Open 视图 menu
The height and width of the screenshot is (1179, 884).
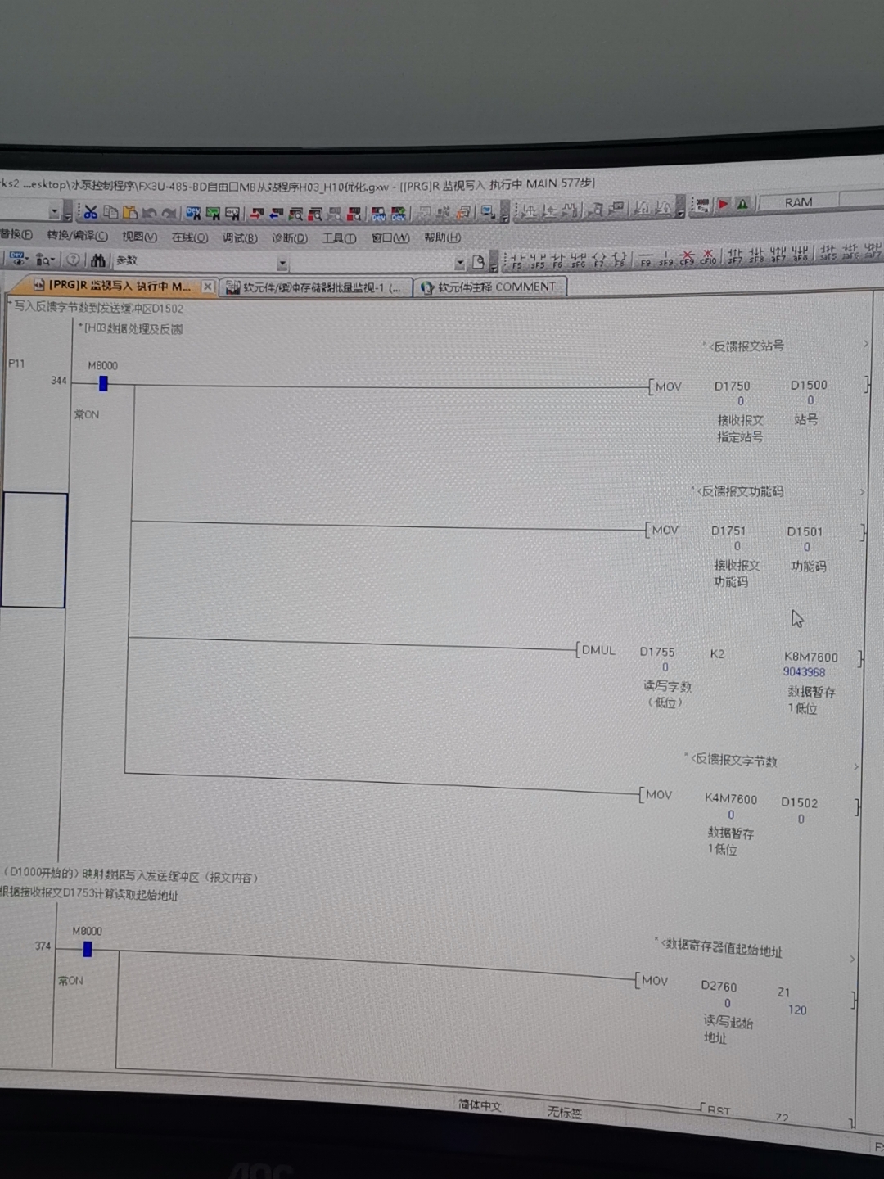139,237
